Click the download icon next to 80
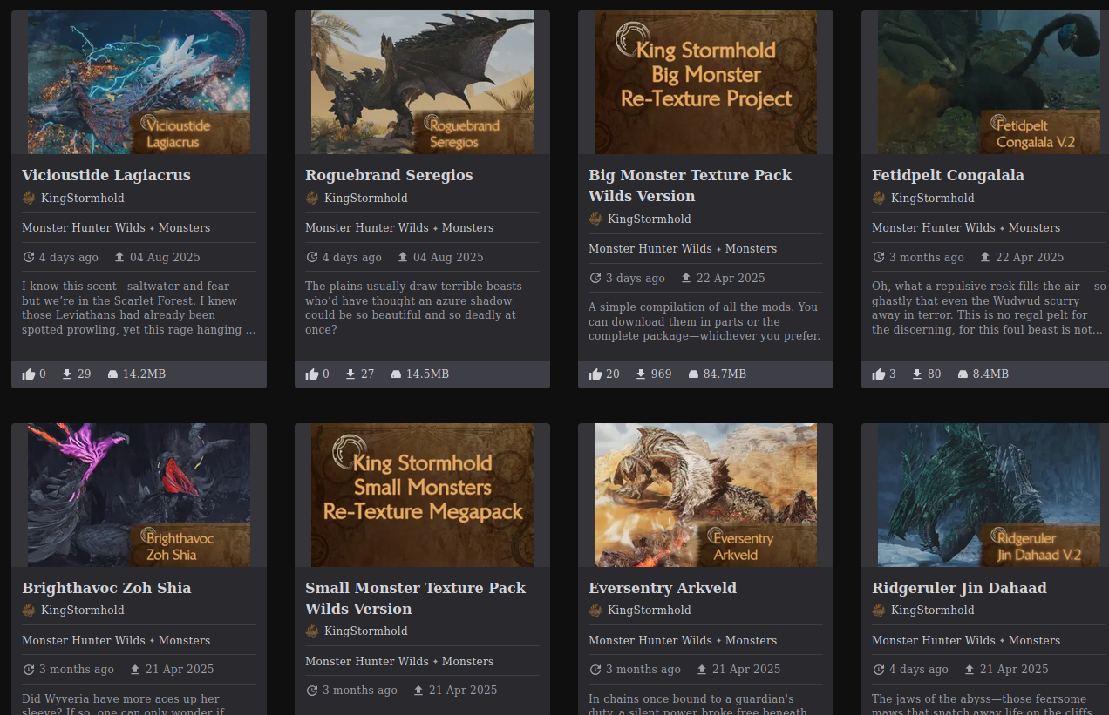Viewport: 1109px width, 715px height. (x=917, y=374)
